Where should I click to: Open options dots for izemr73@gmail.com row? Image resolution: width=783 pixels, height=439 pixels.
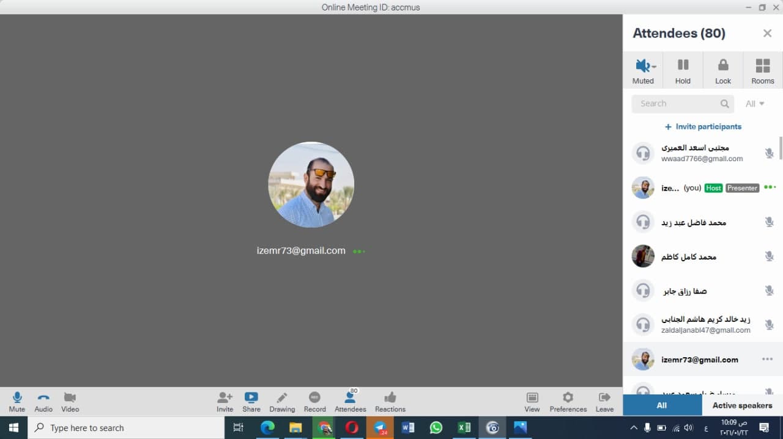point(767,359)
